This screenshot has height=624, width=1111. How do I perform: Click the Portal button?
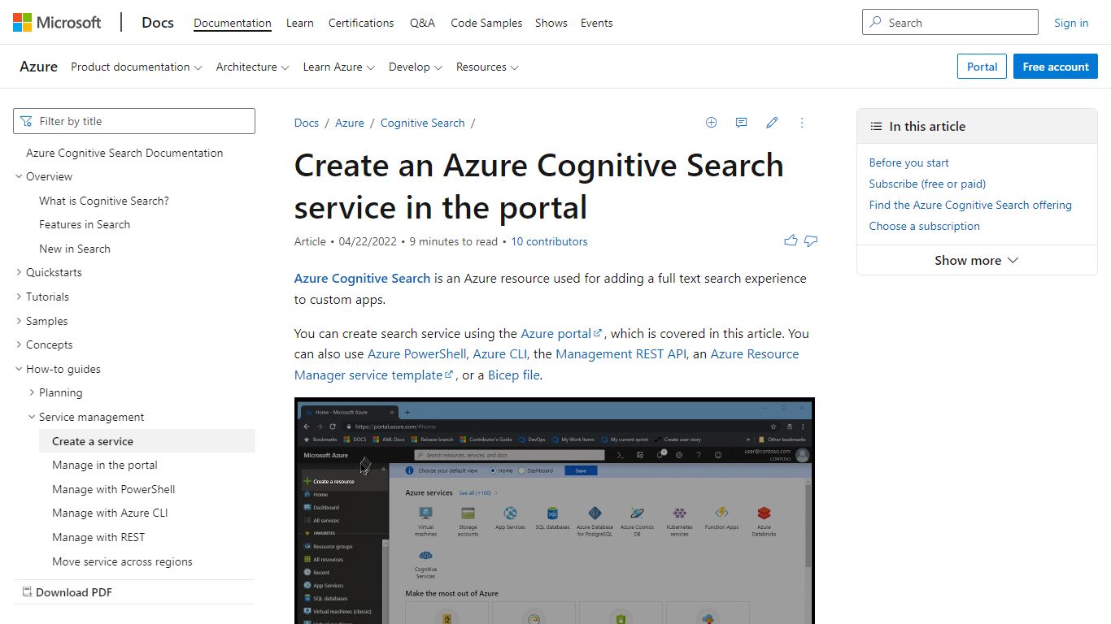982,67
